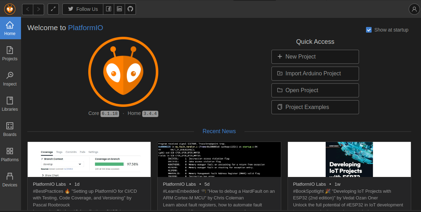Click the Follow Us Twitter button
Screen dimensions: 421x212
(83, 9)
